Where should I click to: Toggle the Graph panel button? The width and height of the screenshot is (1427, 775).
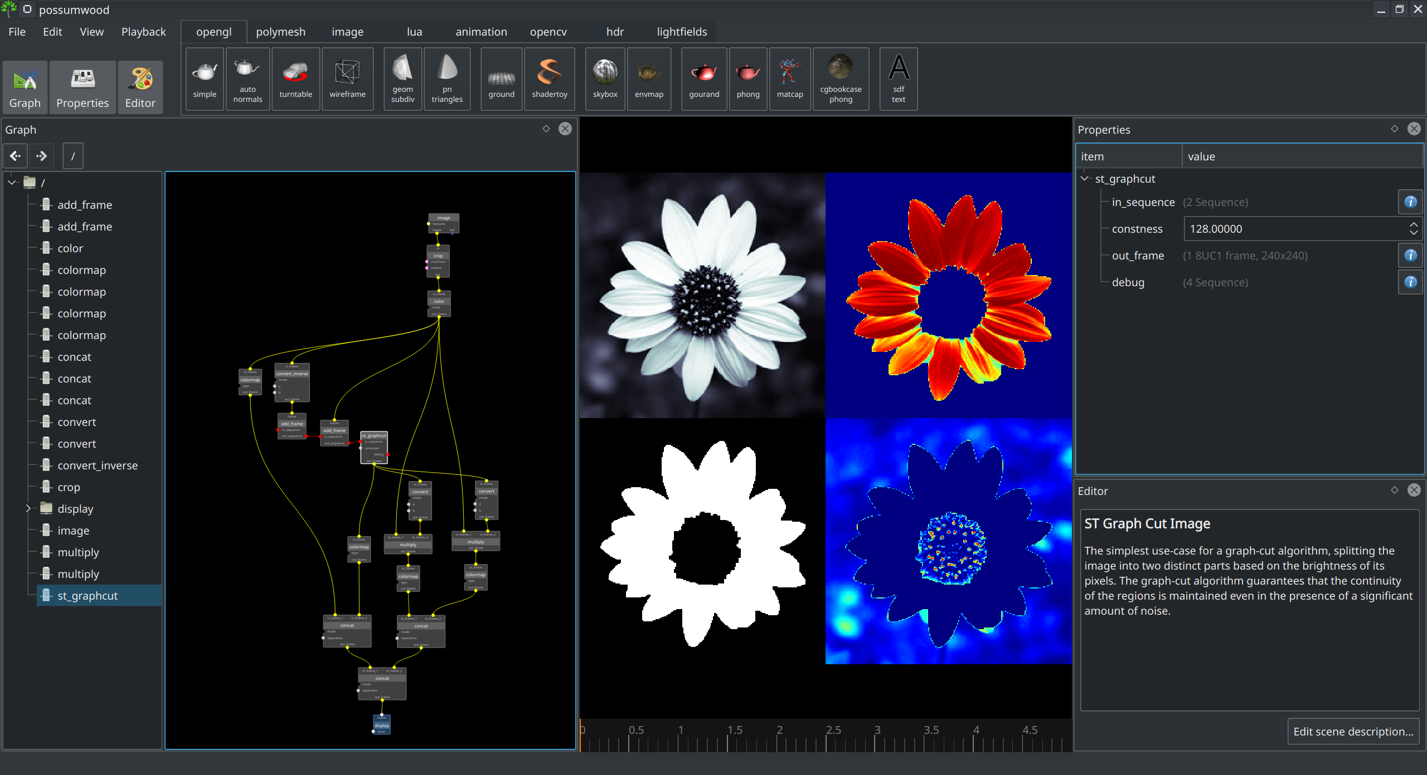pos(25,88)
